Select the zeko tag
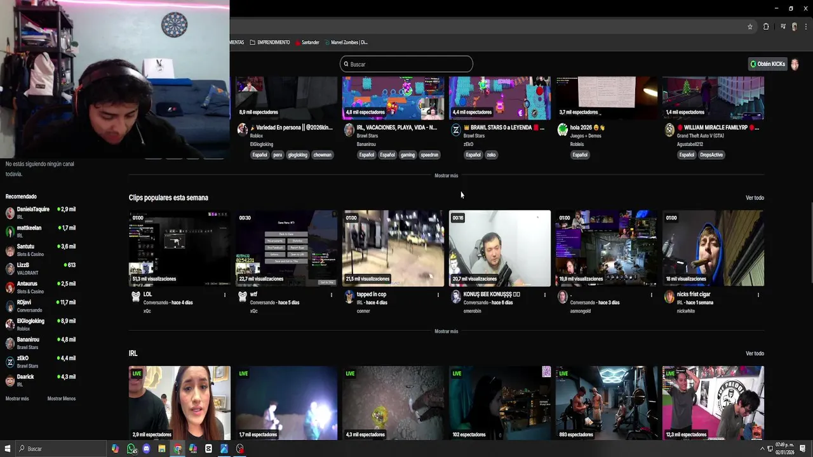The image size is (813, 457). 491,155
